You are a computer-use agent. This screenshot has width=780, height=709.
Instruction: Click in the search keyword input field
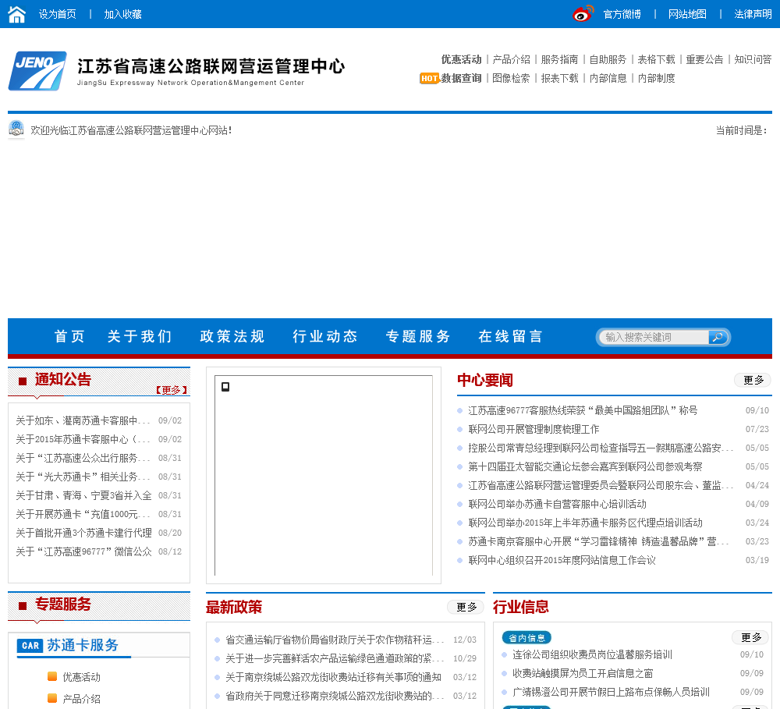(x=656, y=337)
